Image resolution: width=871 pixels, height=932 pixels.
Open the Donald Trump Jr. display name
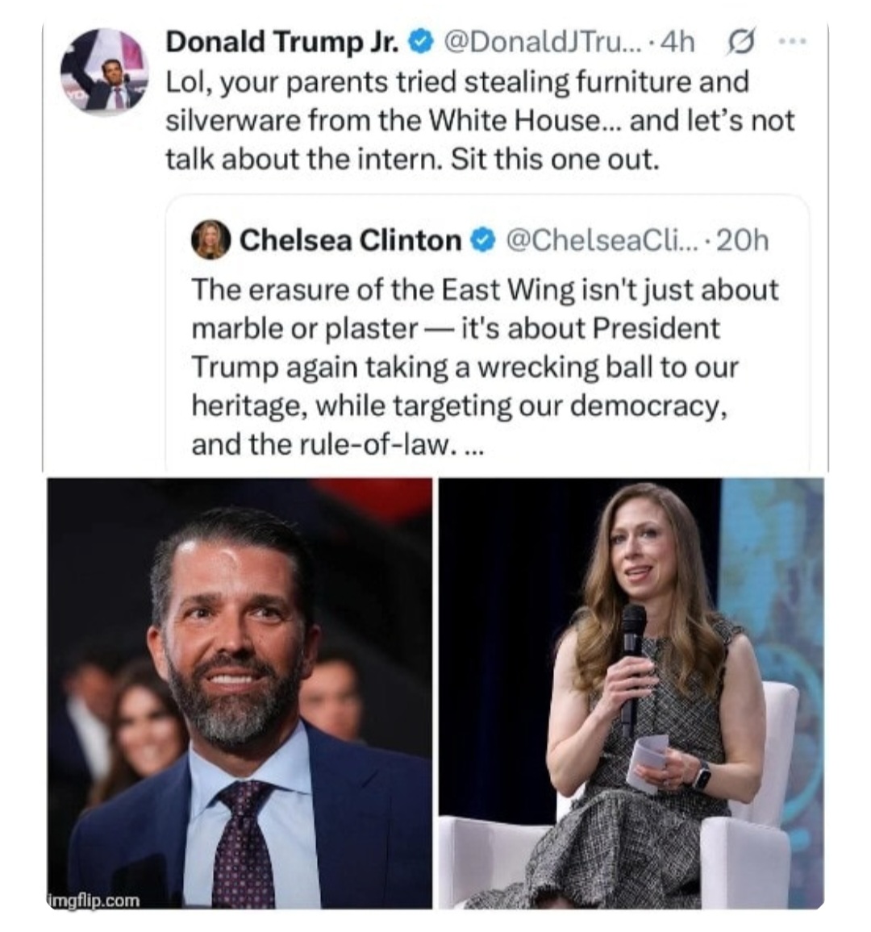click(282, 42)
